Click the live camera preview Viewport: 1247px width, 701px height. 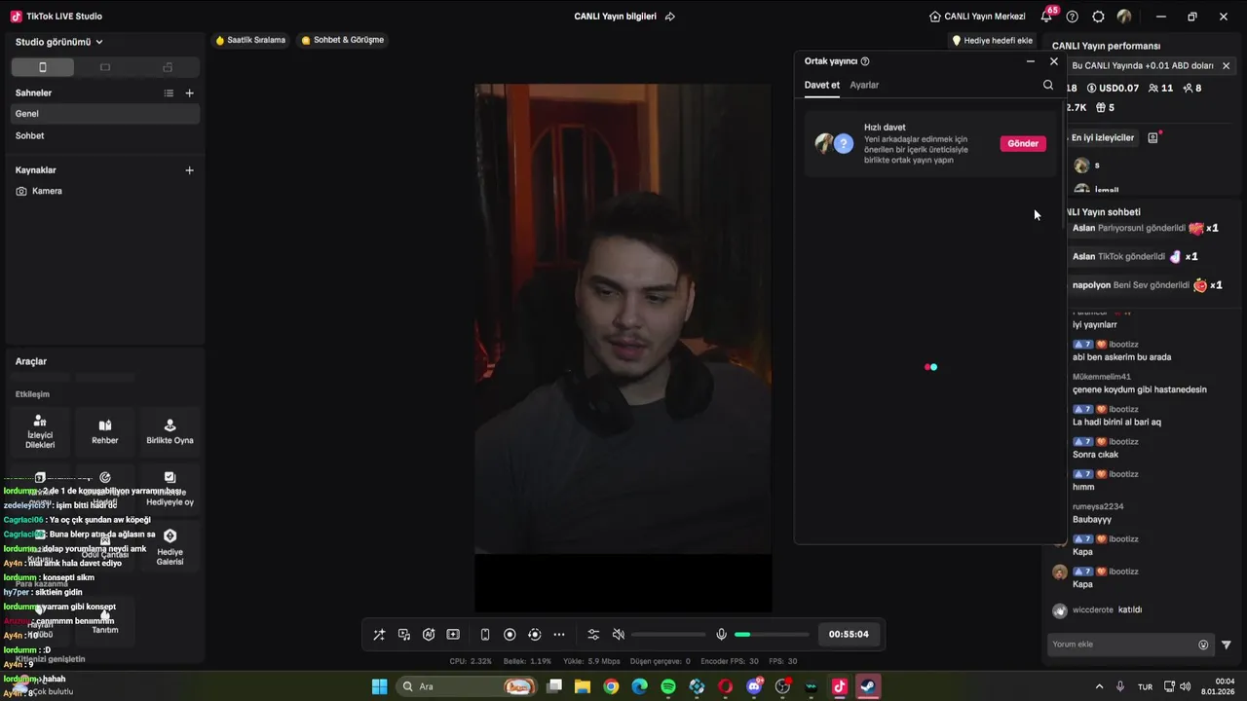tap(623, 348)
